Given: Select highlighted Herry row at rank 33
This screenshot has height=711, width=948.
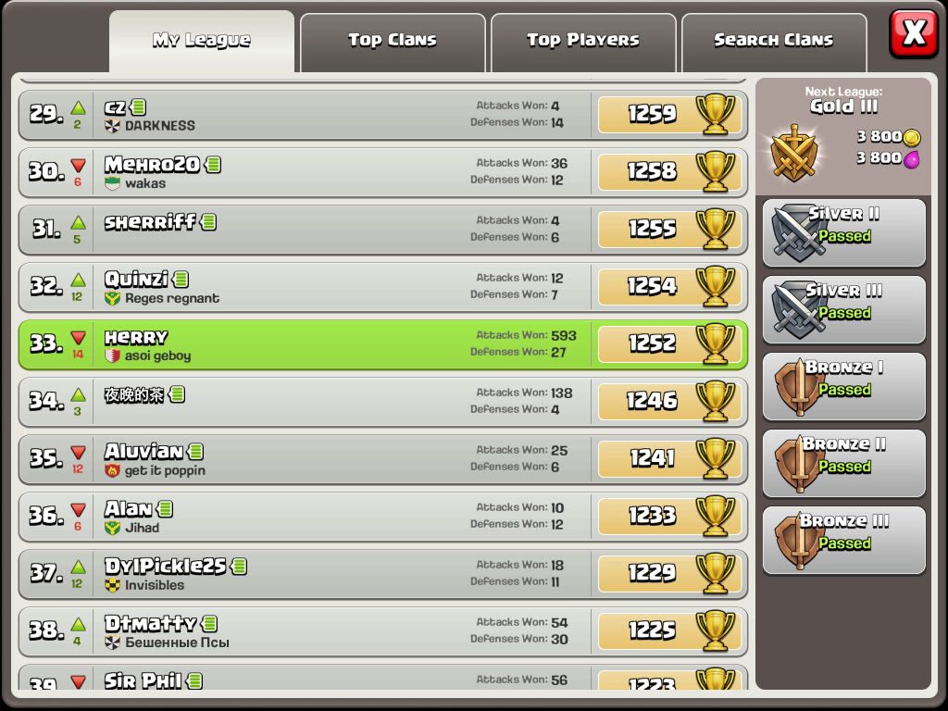Looking at the screenshot, I should point(382,344).
